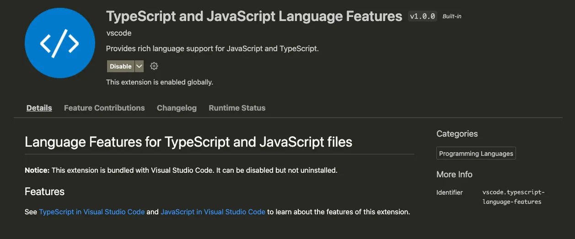Expand the dropdown arrow beside Disable

[x=140, y=66]
